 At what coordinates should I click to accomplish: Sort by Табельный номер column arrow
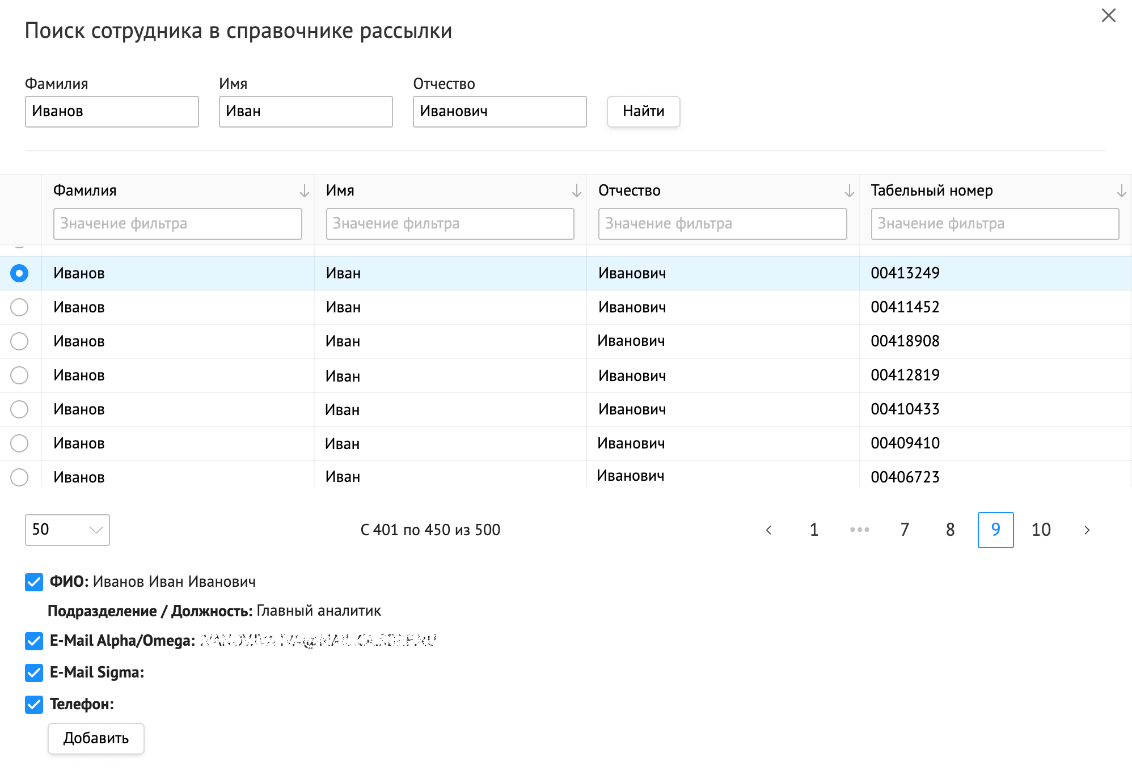(x=1121, y=191)
